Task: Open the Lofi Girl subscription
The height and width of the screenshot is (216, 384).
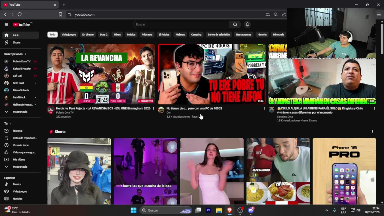Action: point(20,76)
